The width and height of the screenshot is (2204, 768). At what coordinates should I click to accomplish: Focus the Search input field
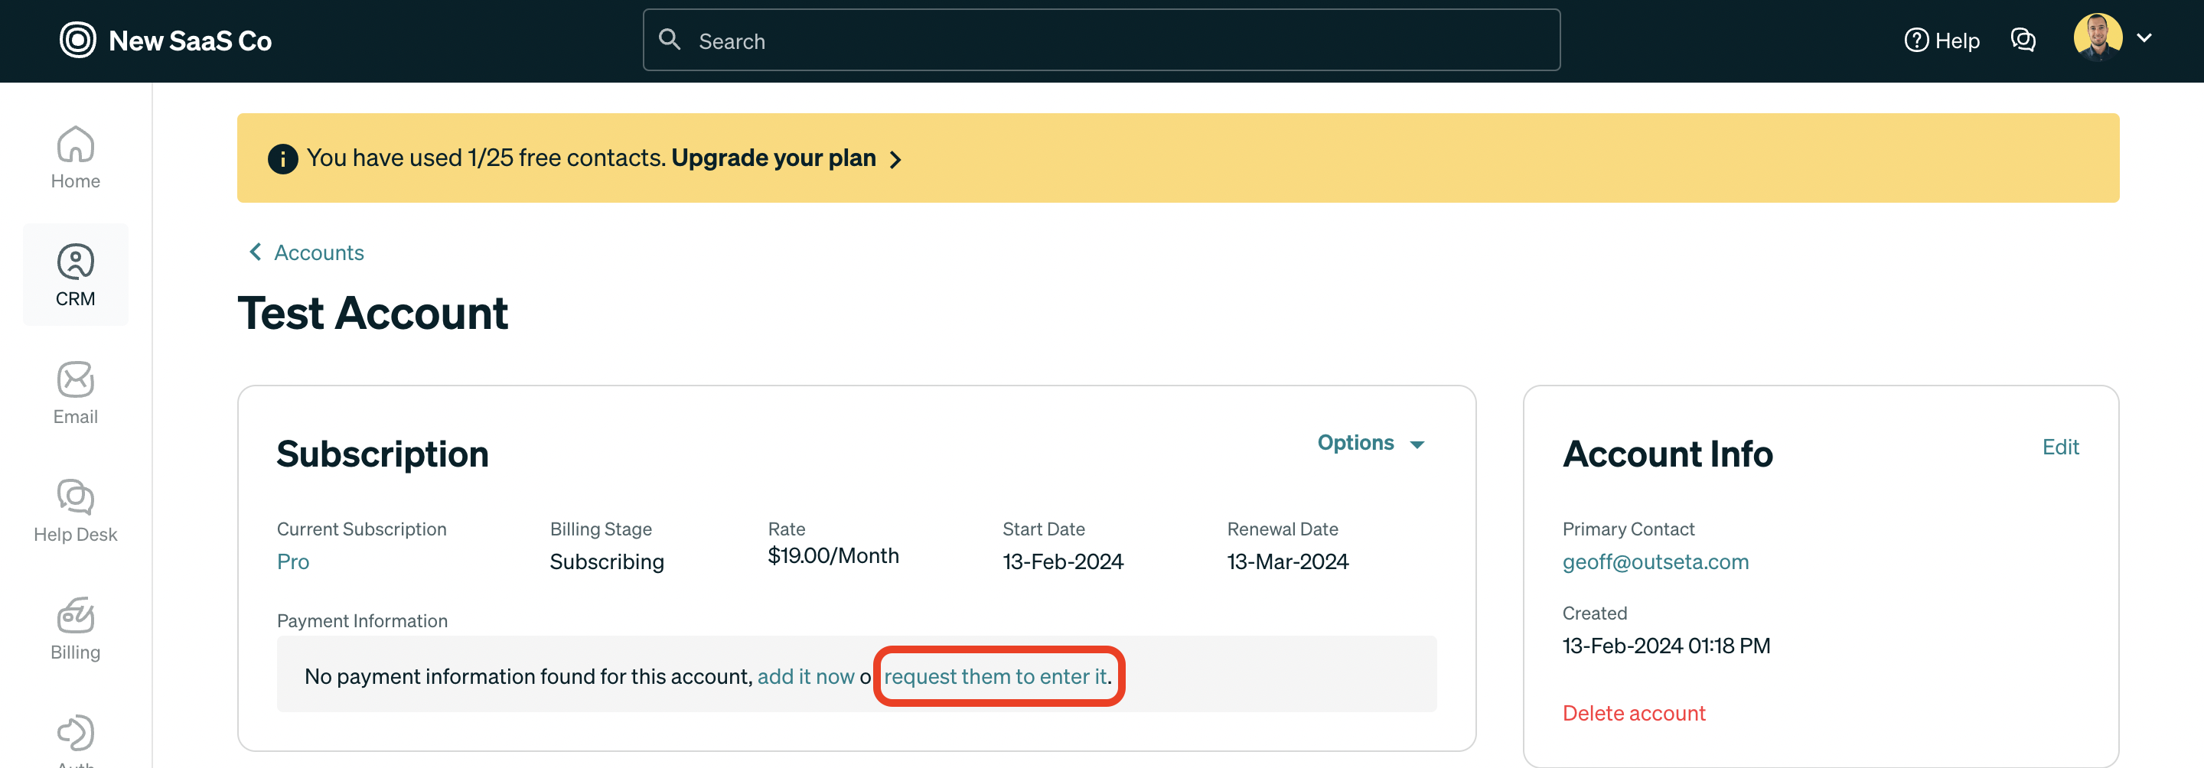(1101, 41)
